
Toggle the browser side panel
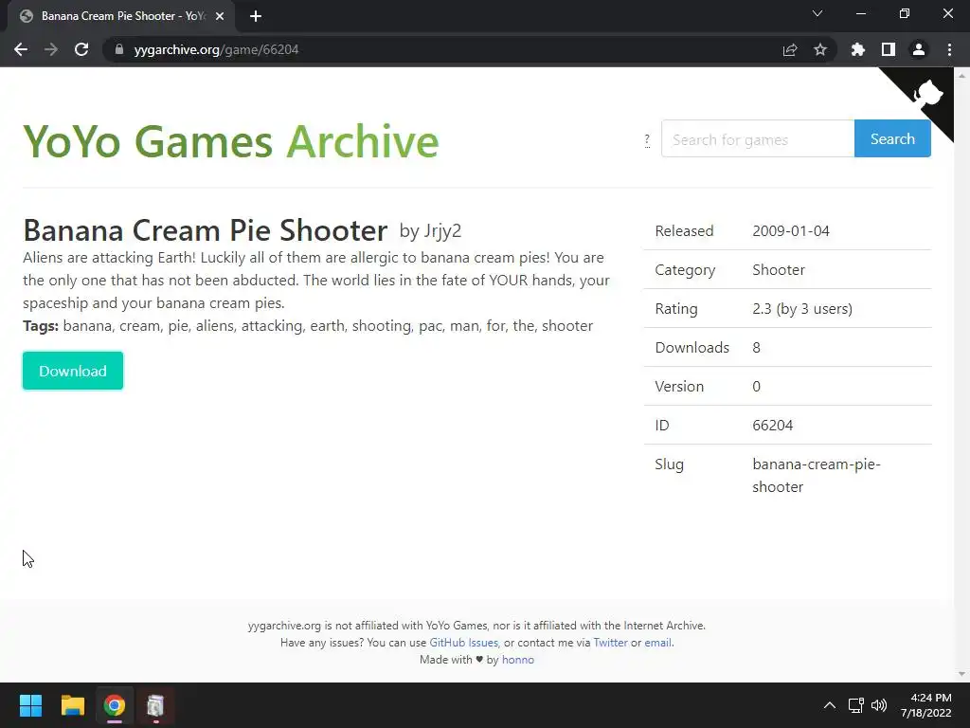[x=889, y=49]
